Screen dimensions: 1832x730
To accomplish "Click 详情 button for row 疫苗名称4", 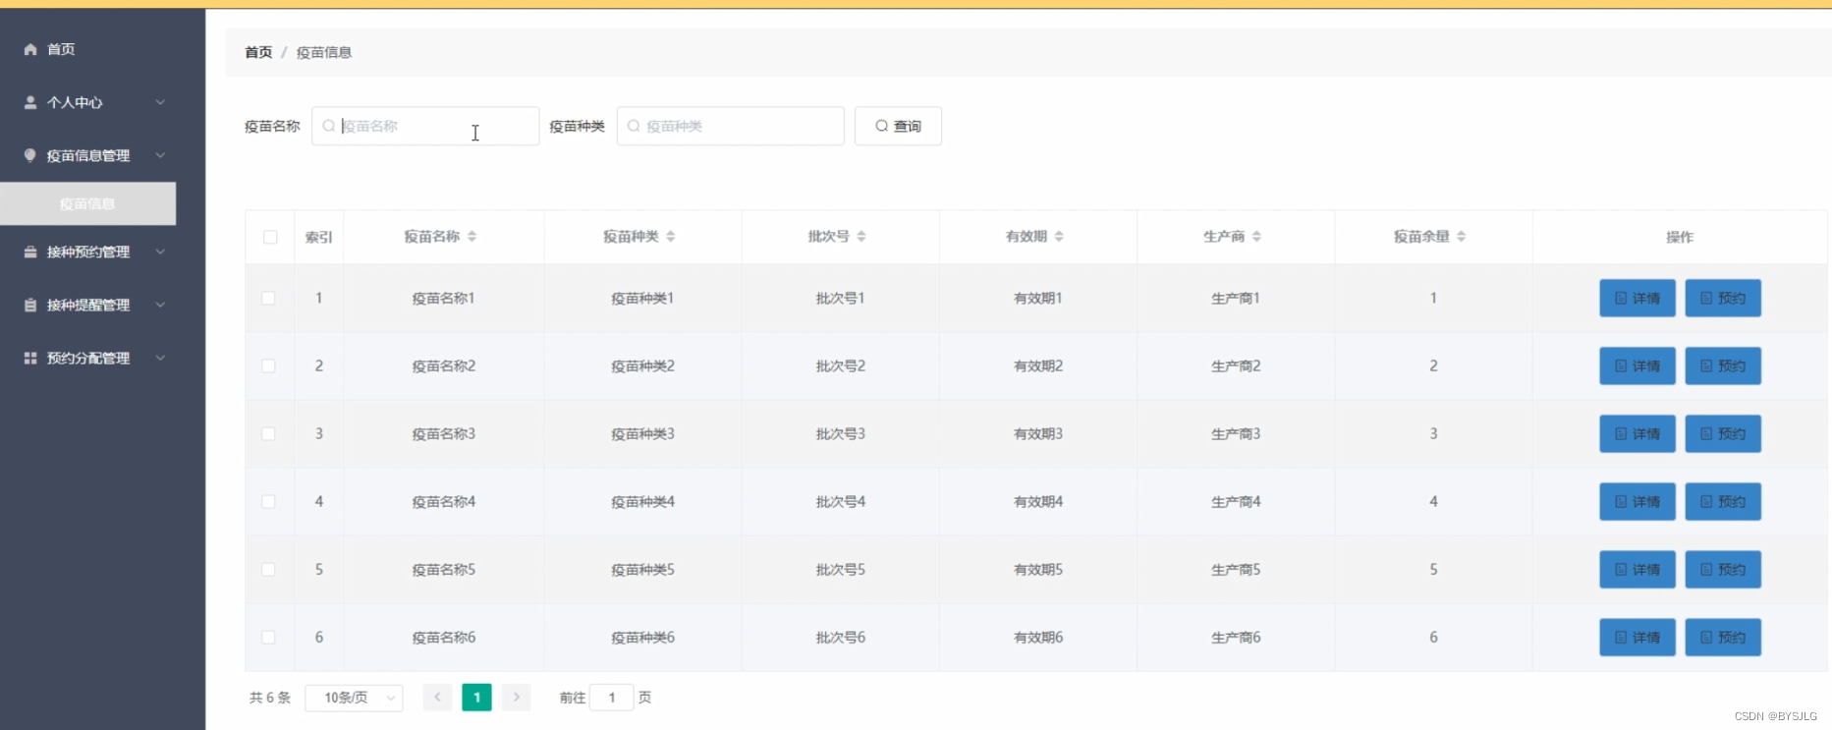I will [1638, 501].
